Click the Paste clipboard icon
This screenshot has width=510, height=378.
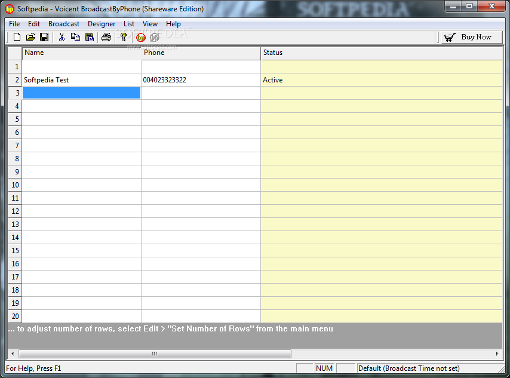point(89,37)
